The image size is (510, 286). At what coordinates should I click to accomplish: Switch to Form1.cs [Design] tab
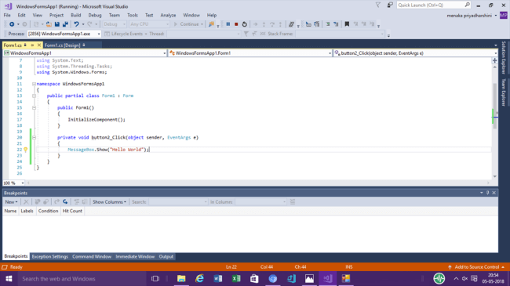coord(62,45)
